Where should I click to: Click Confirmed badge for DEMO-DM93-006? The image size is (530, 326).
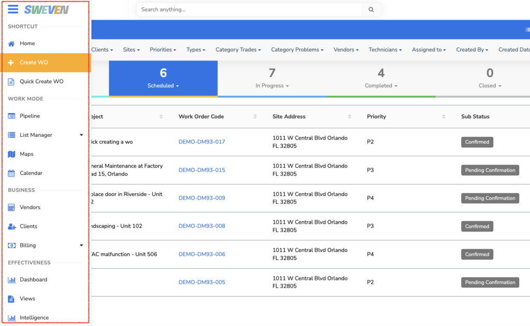(477, 255)
